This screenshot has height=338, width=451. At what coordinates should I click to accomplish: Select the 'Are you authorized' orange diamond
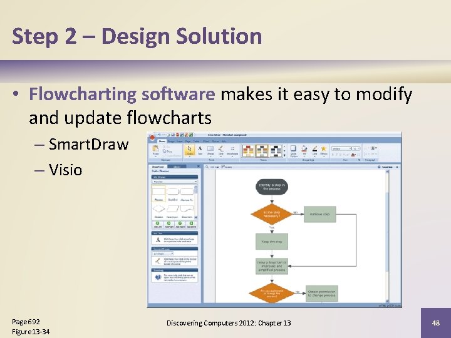pos(272,294)
